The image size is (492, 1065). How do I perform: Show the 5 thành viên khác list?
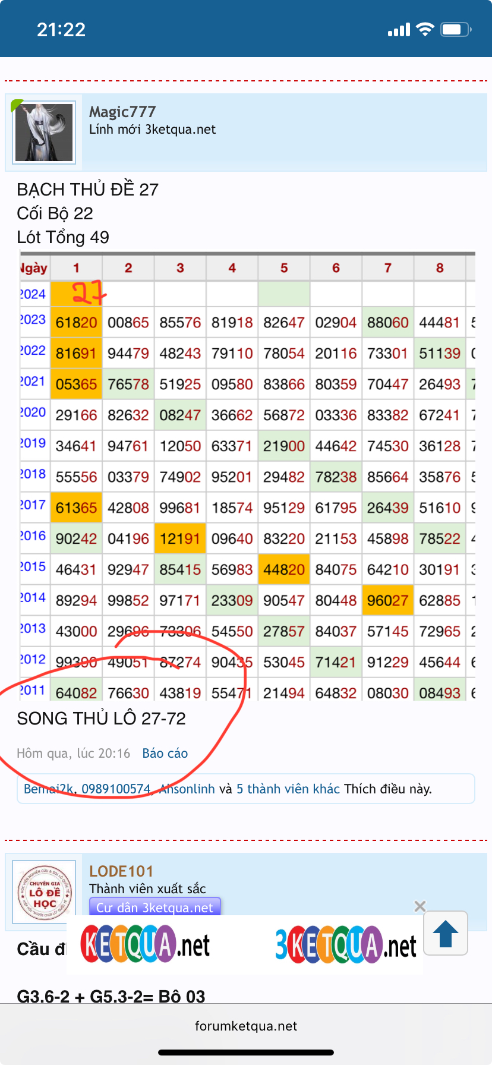click(x=288, y=789)
